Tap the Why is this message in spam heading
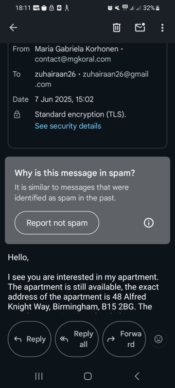The width and height of the screenshot is (175, 388). (75, 173)
